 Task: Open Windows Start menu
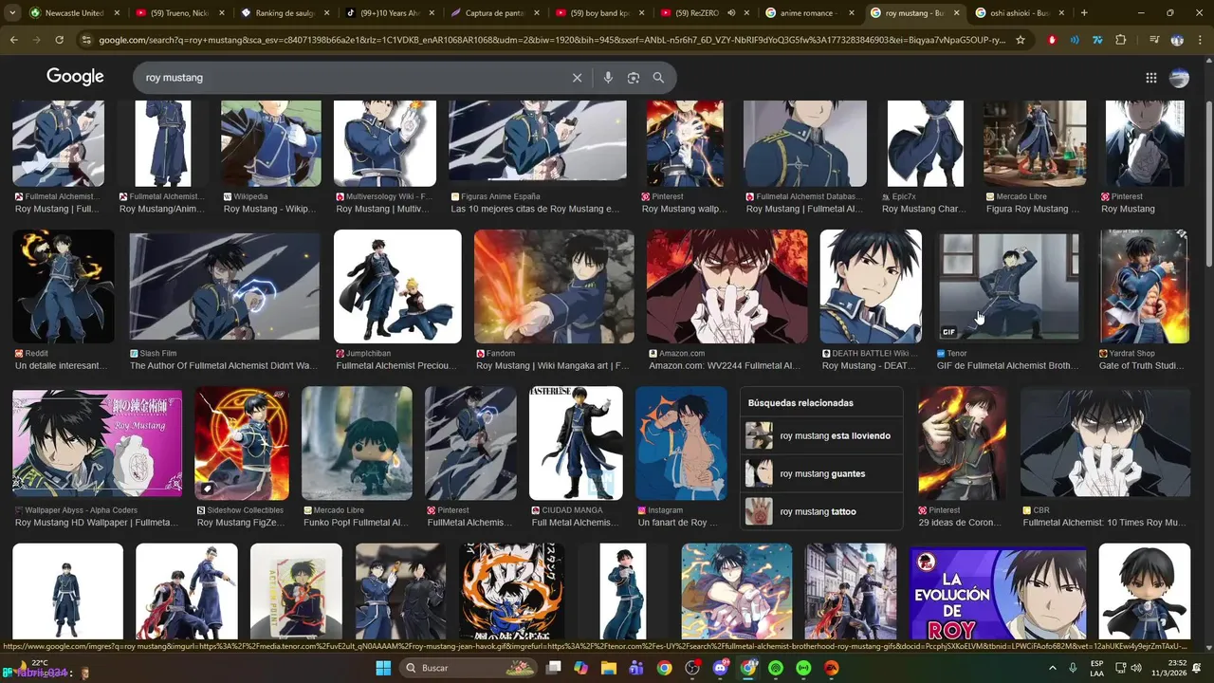[x=383, y=668]
